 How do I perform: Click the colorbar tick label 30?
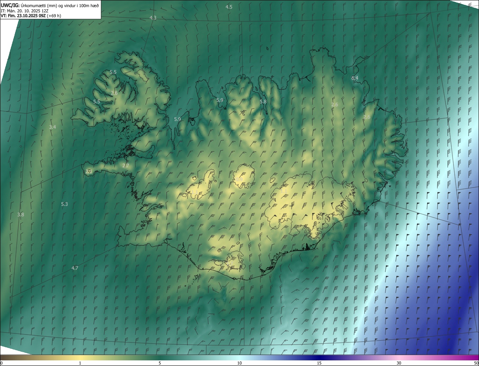[399, 363]
